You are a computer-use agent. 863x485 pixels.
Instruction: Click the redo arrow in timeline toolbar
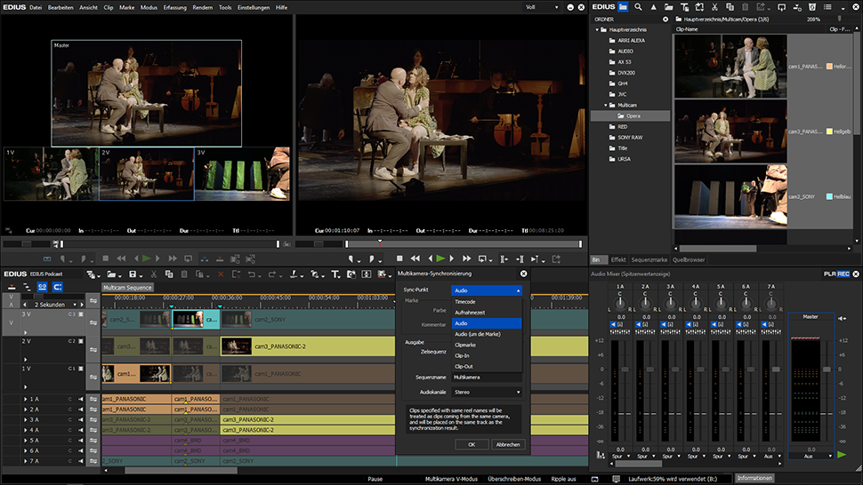(x=272, y=274)
